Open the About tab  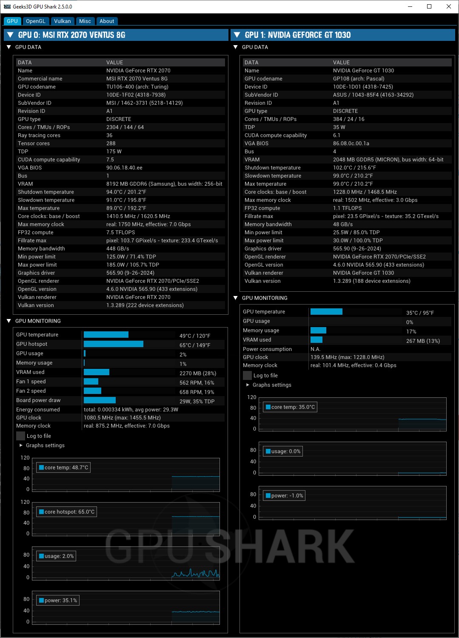tap(107, 21)
